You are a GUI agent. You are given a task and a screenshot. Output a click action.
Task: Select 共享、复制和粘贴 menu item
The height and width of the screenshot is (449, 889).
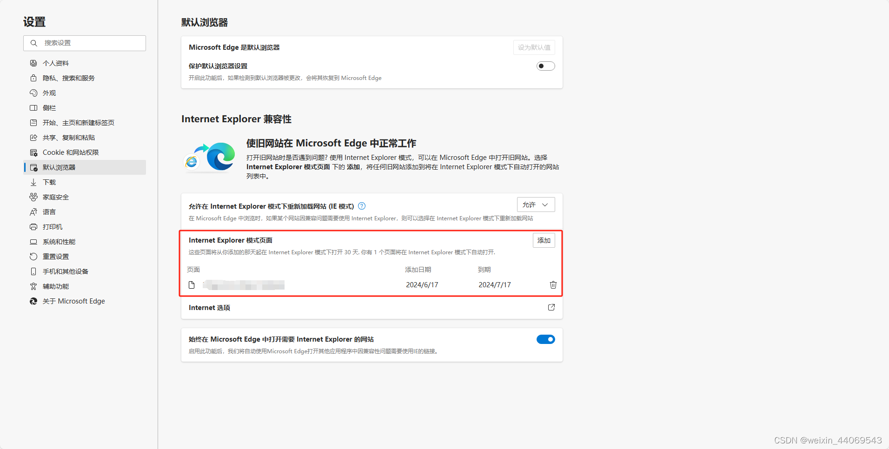pyautogui.click(x=85, y=138)
